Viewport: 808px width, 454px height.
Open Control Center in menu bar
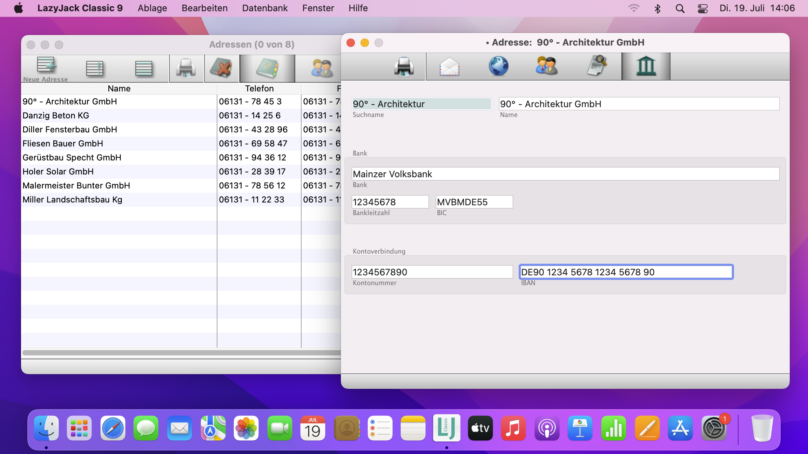(x=703, y=8)
